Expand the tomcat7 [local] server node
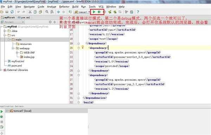This screenshot has width=211, height=135. coord(6,111)
